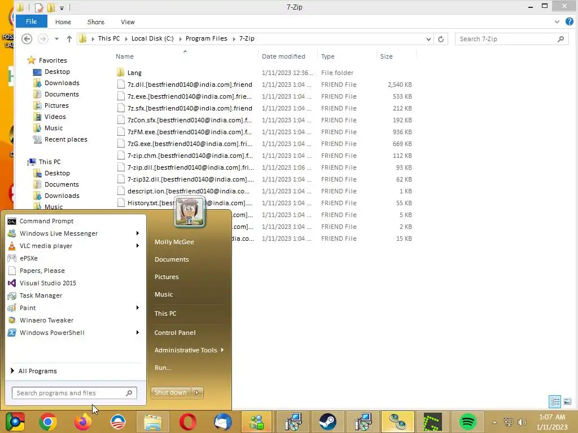Viewport: 578px width, 433px height.
Task: Open Documents from Start menu right pane
Action: point(172,259)
